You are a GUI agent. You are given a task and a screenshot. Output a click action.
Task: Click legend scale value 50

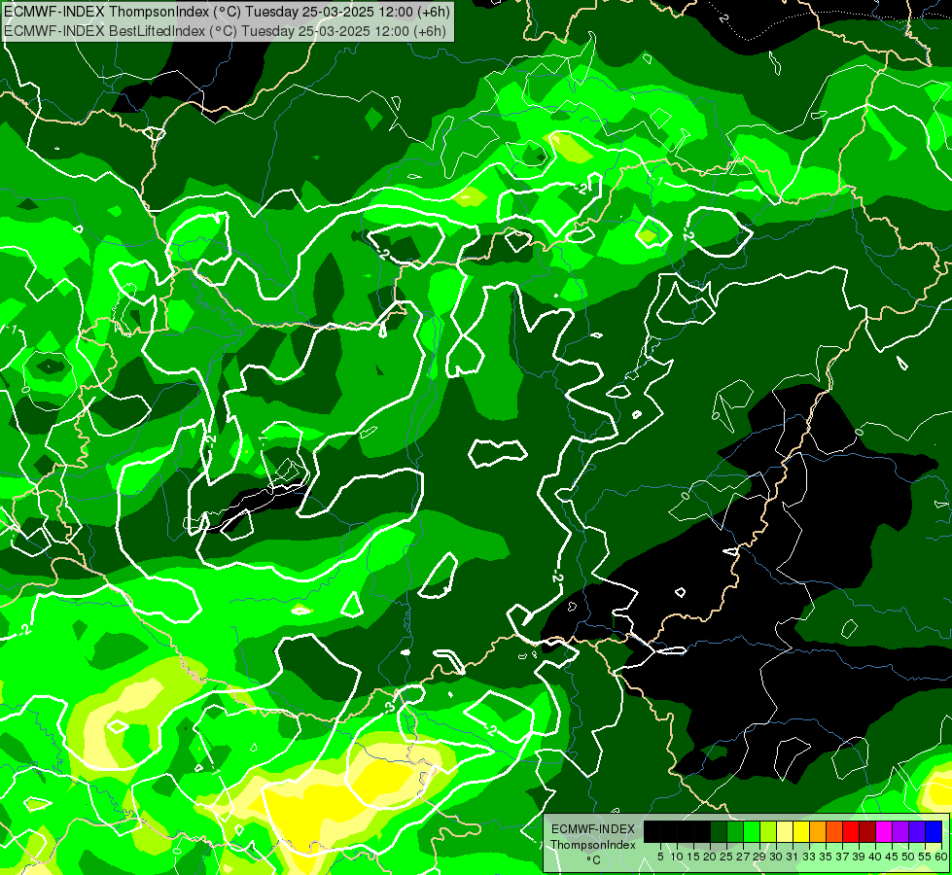(908, 857)
